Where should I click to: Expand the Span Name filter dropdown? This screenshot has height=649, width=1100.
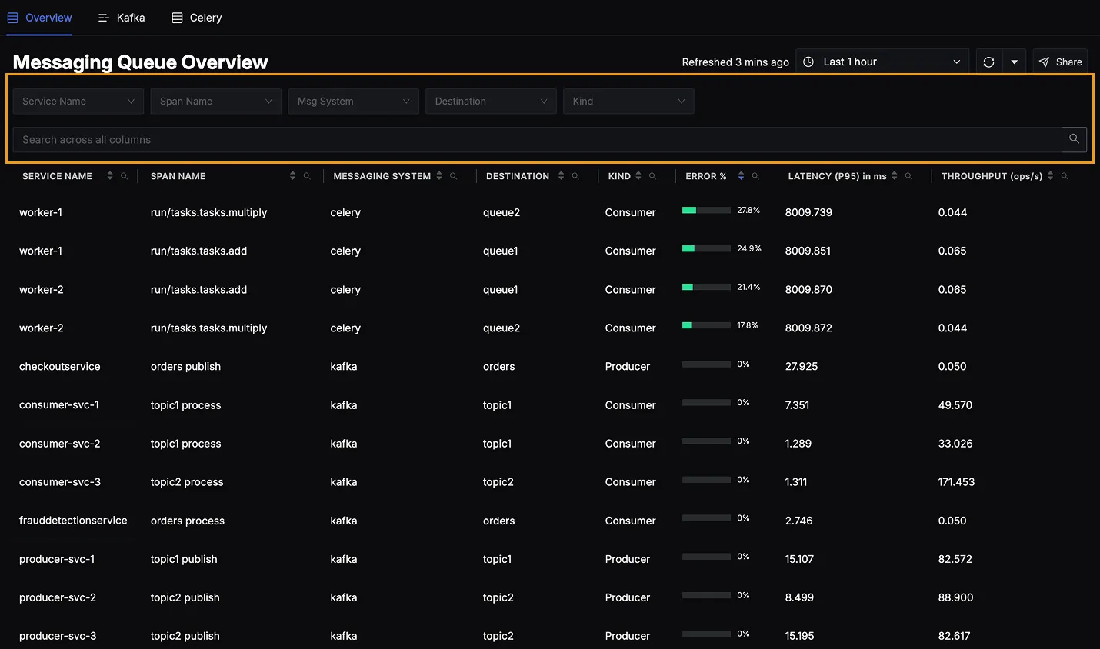point(216,101)
